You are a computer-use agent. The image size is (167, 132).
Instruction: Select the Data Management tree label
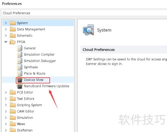(x=31, y=29)
